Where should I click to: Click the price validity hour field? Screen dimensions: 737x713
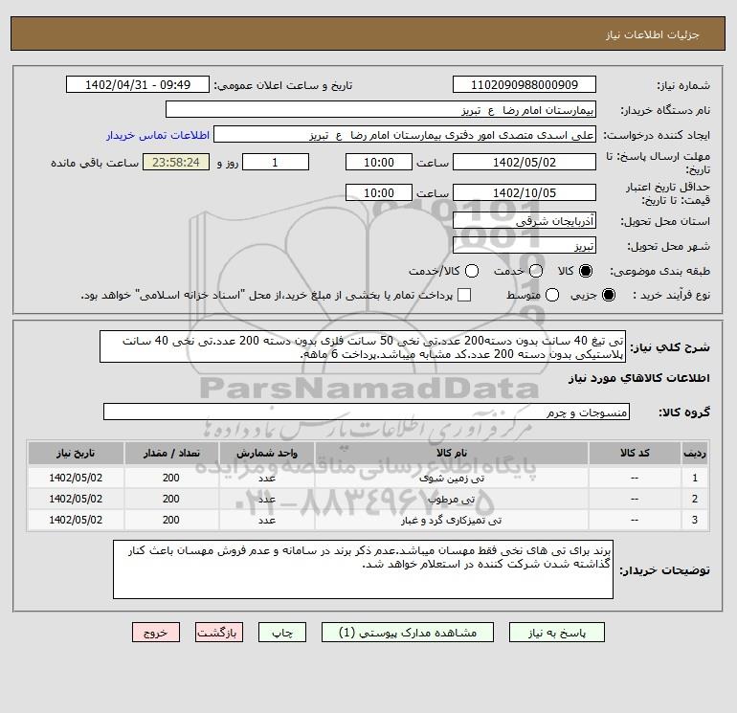pyautogui.click(x=379, y=192)
